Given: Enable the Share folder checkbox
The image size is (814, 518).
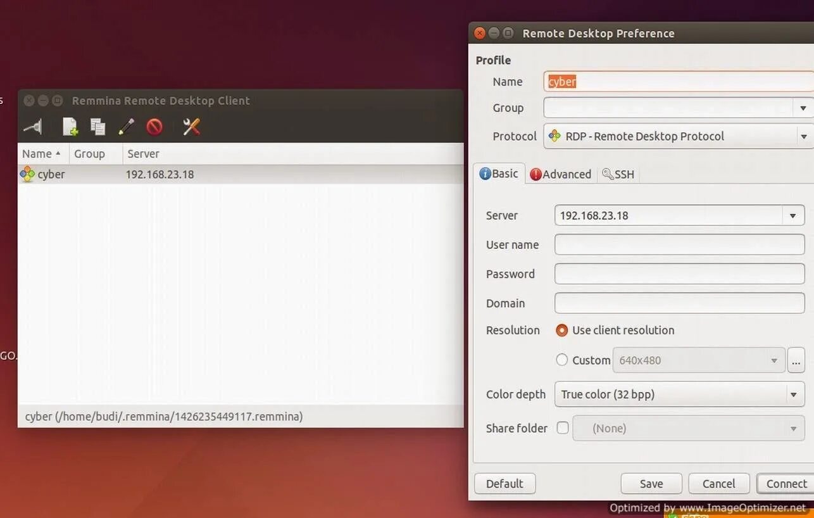Looking at the screenshot, I should click(562, 427).
